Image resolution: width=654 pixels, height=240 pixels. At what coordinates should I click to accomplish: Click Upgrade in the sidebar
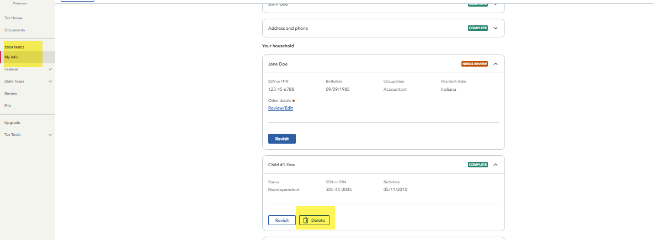pyautogui.click(x=12, y=122)
